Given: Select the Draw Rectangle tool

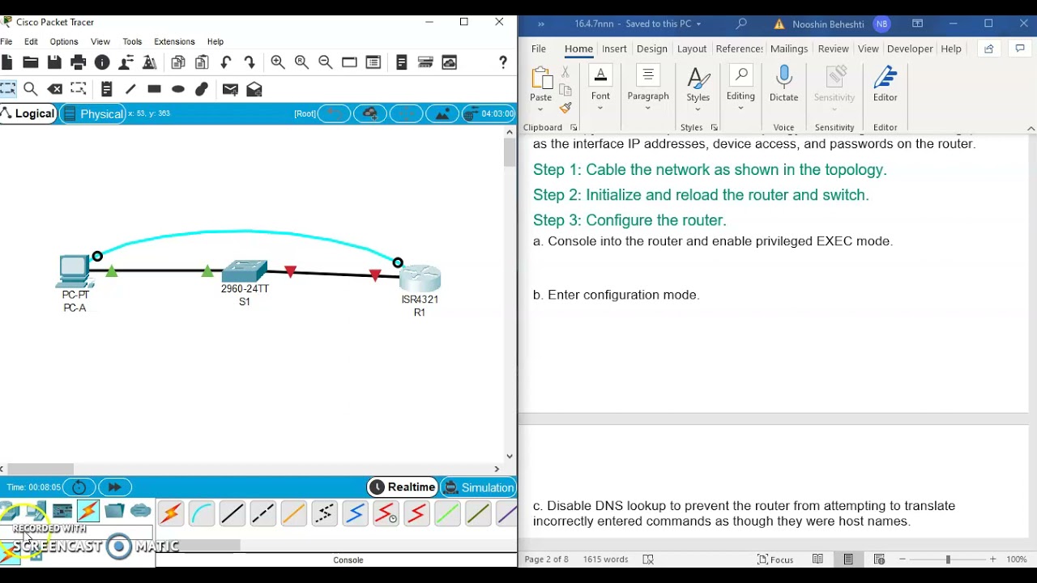Looking at the screenshot, I should coord(154,89).
